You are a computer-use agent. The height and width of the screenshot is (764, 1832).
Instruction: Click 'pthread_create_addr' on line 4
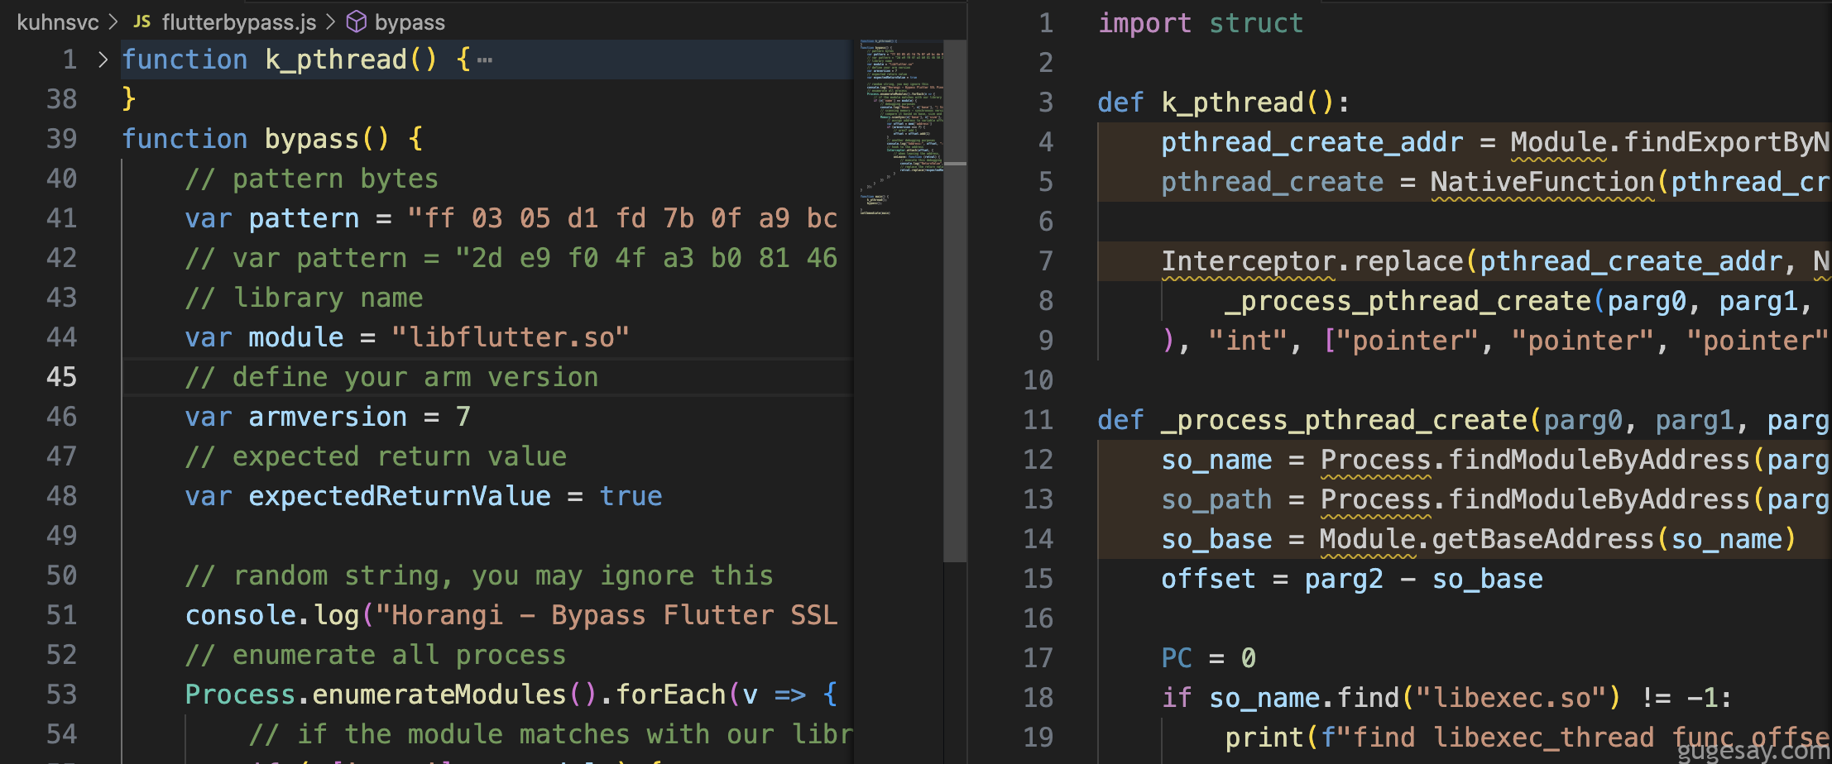click(x=1312, y=142)
